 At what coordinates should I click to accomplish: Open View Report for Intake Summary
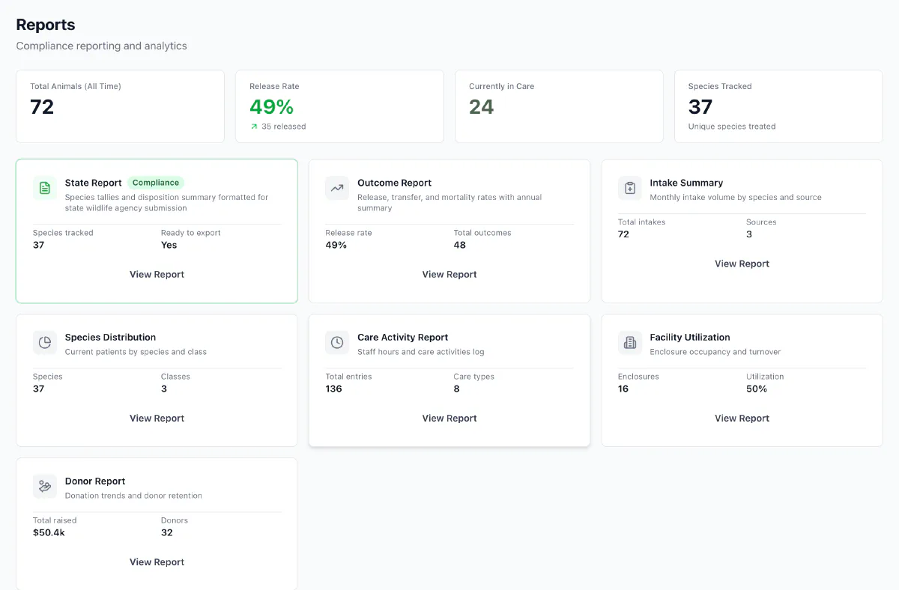tap(742, 264)
